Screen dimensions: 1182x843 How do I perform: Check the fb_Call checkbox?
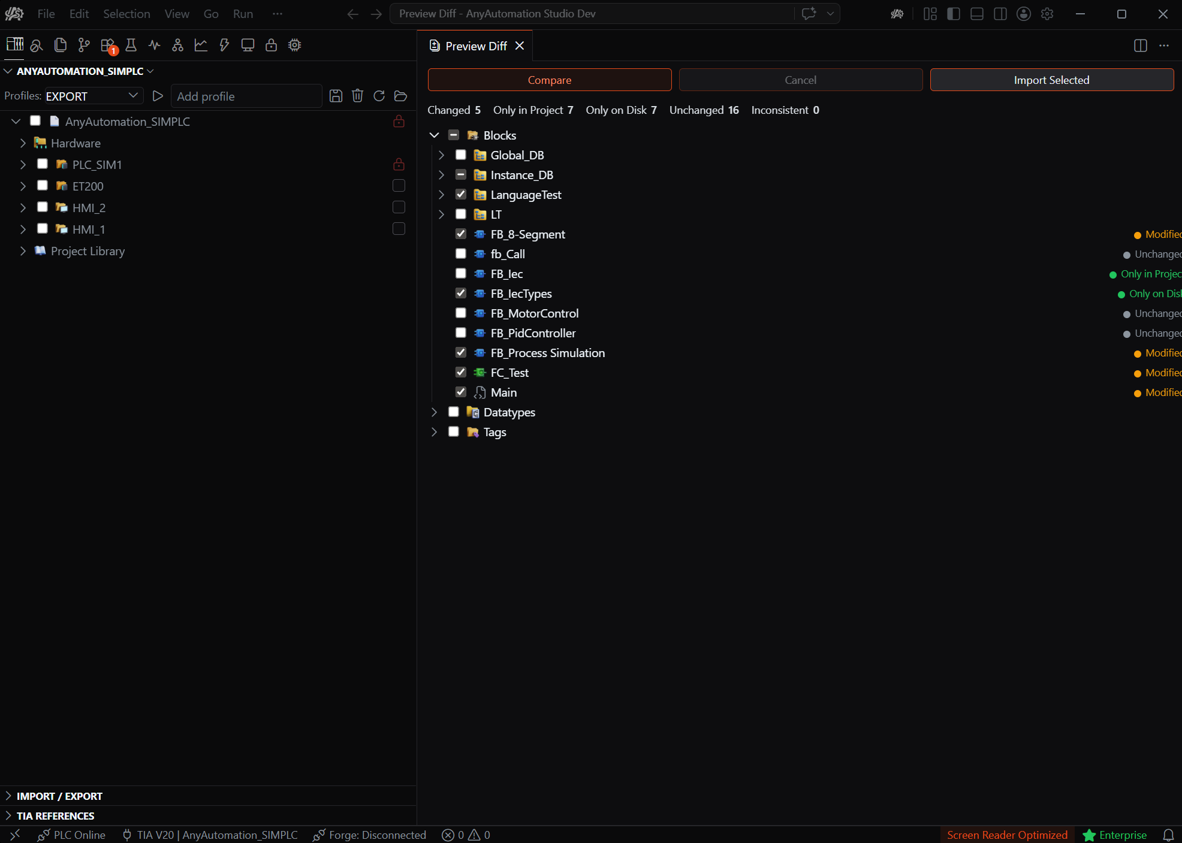(x=461, y=254)
